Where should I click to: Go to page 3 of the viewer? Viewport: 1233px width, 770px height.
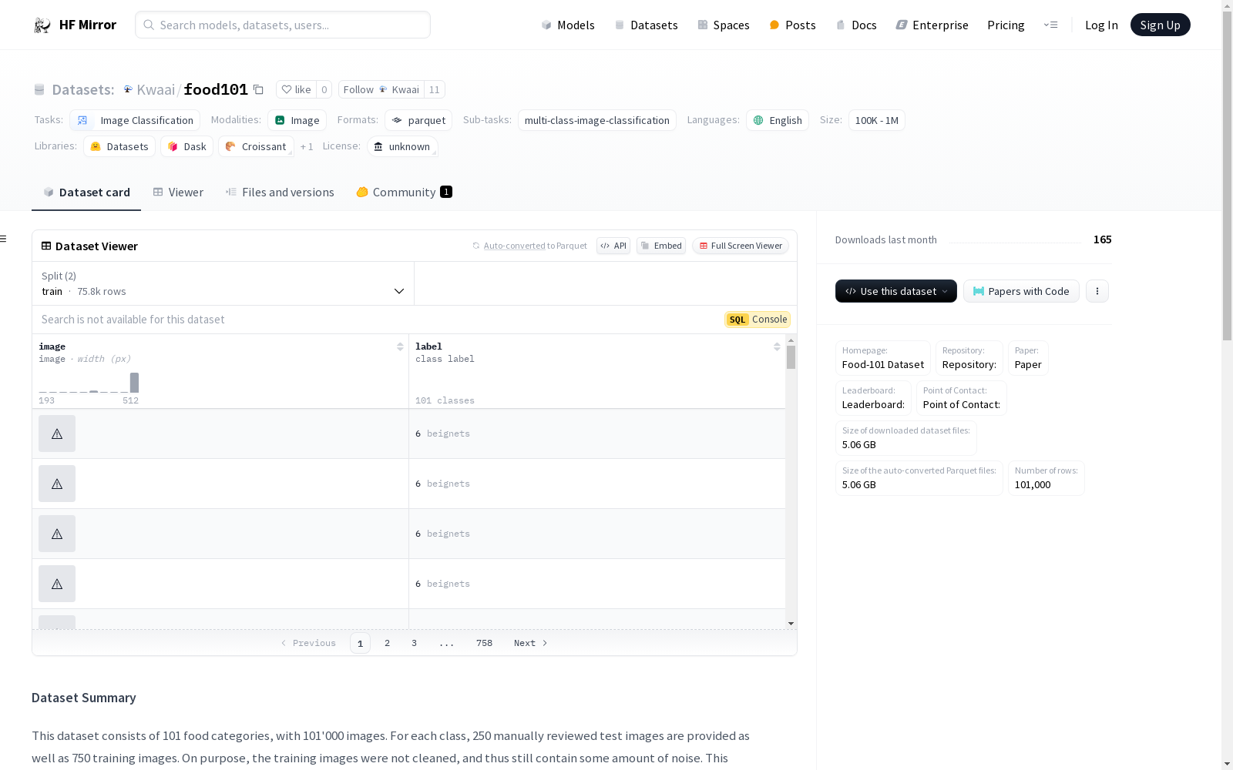414,643
